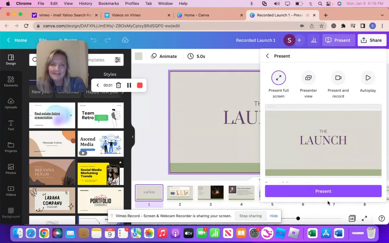Screen dimensions: 389x243
Task: Click the Present button in header
Action: [x=338, y=40]
